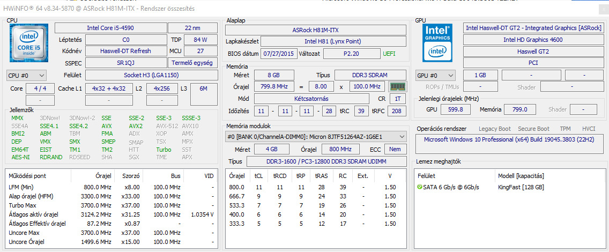
Task: Click the PCI bus field
Action: [x=533, y=63]
